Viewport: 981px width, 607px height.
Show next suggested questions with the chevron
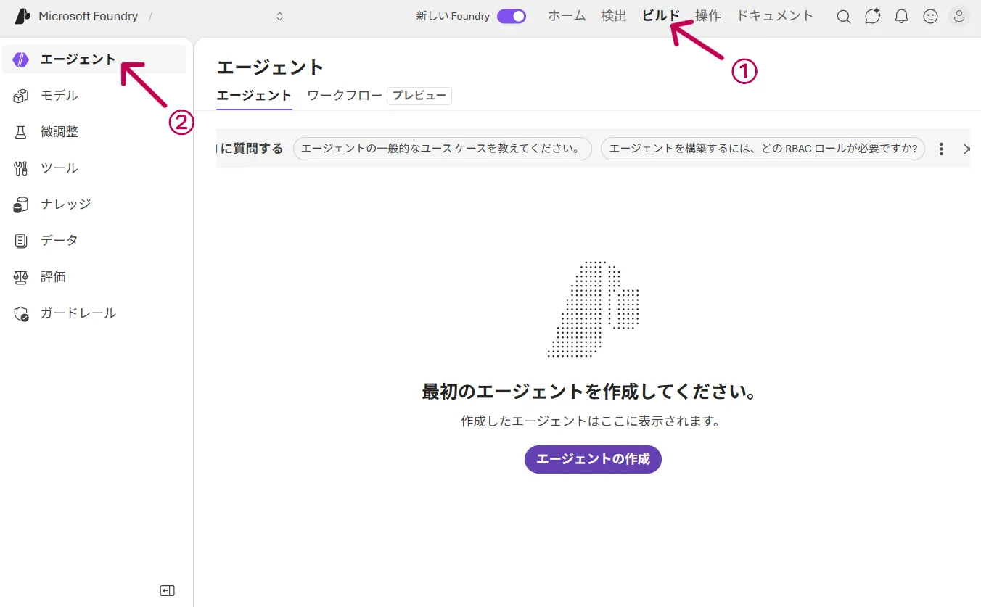tap(966, 149)
